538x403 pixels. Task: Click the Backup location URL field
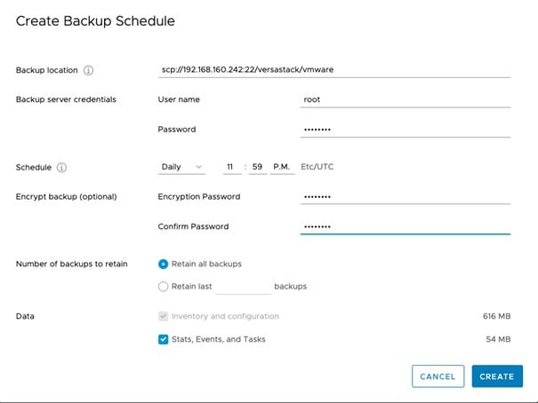pos(334,70)
